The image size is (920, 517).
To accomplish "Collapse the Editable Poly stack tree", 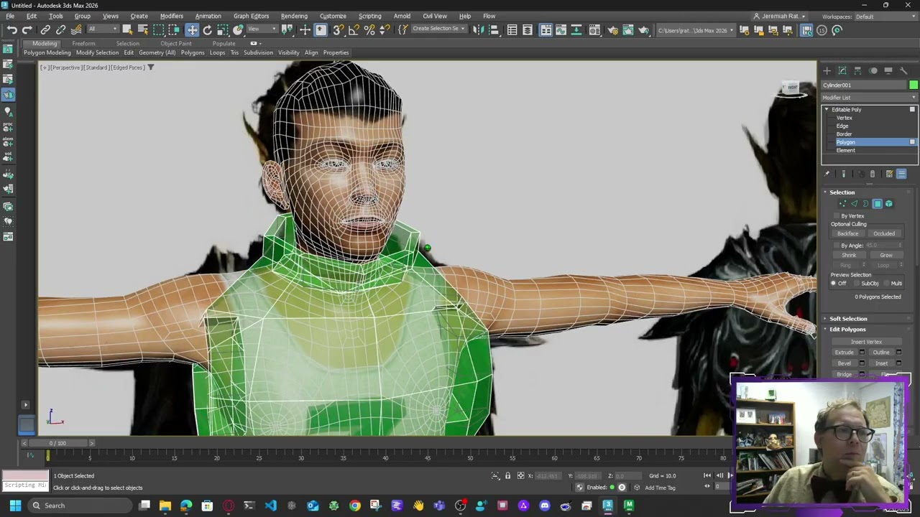I will click(827, 109).
